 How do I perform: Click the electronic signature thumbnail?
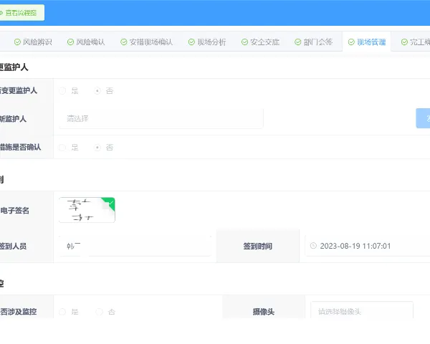point(87,210)
